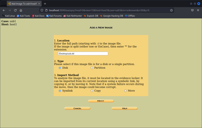Select the Disk type radio button

click(60, 68)
